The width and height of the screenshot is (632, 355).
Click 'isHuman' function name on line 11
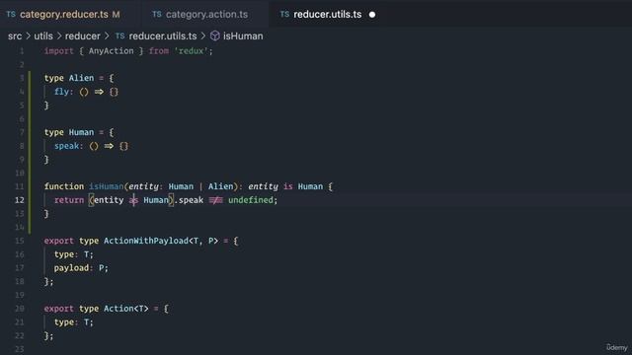pyautogui.click(x=107, y=186)
